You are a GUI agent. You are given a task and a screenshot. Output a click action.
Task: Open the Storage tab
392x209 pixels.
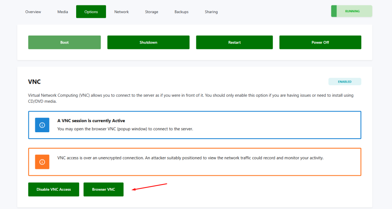(x=152, y=12)
